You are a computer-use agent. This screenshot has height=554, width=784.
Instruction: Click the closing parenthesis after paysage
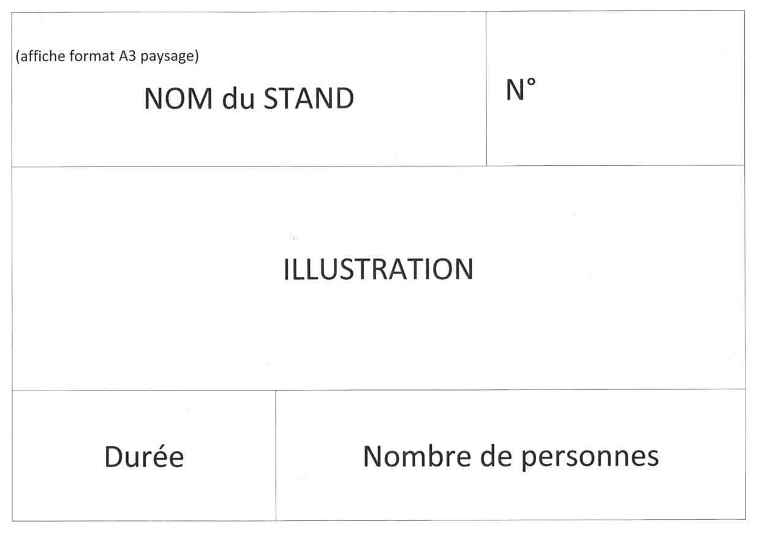click(197, 57)
